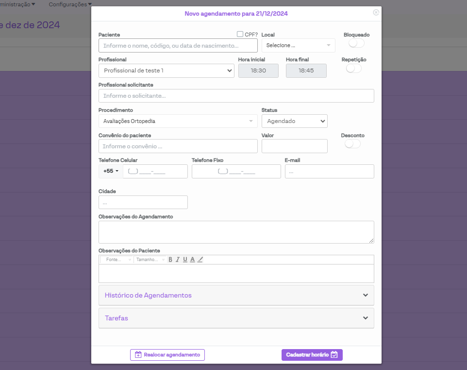Expand Histórico de Agendamentos section
Screen dimensions: 467x370
(x=236, y=295)
